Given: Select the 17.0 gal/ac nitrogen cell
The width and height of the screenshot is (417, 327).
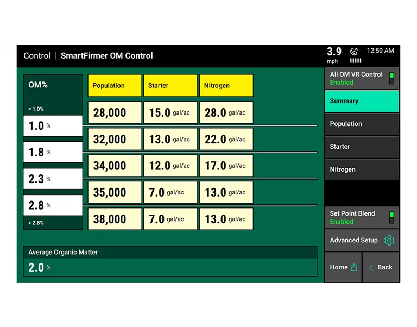Looking at the screenshot, I should click(226, 166).
